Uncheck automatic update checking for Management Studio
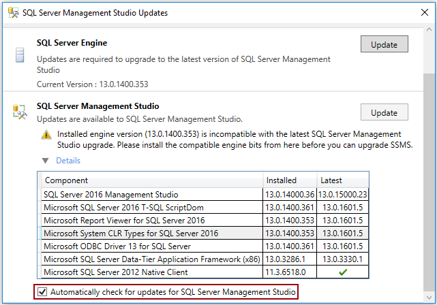This screenshot has width=437, height=305. tap(43, 292)
